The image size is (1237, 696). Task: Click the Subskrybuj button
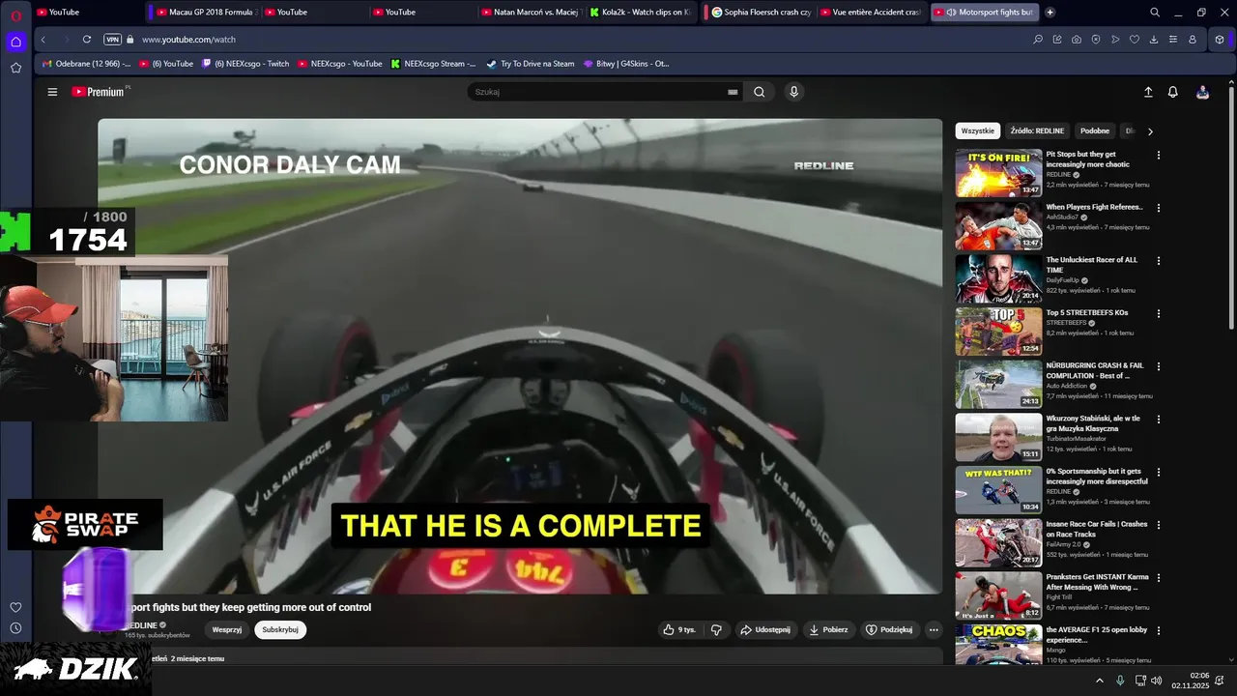tap(280, 629)
